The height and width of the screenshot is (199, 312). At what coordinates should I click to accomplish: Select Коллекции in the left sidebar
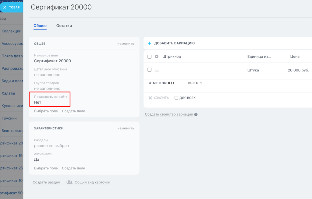tap(12, 31)
